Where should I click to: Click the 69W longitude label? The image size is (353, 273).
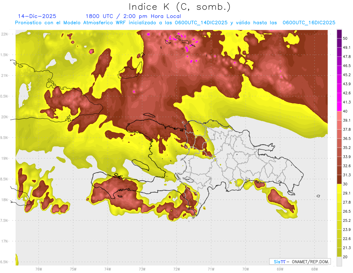tap(280, 269)
